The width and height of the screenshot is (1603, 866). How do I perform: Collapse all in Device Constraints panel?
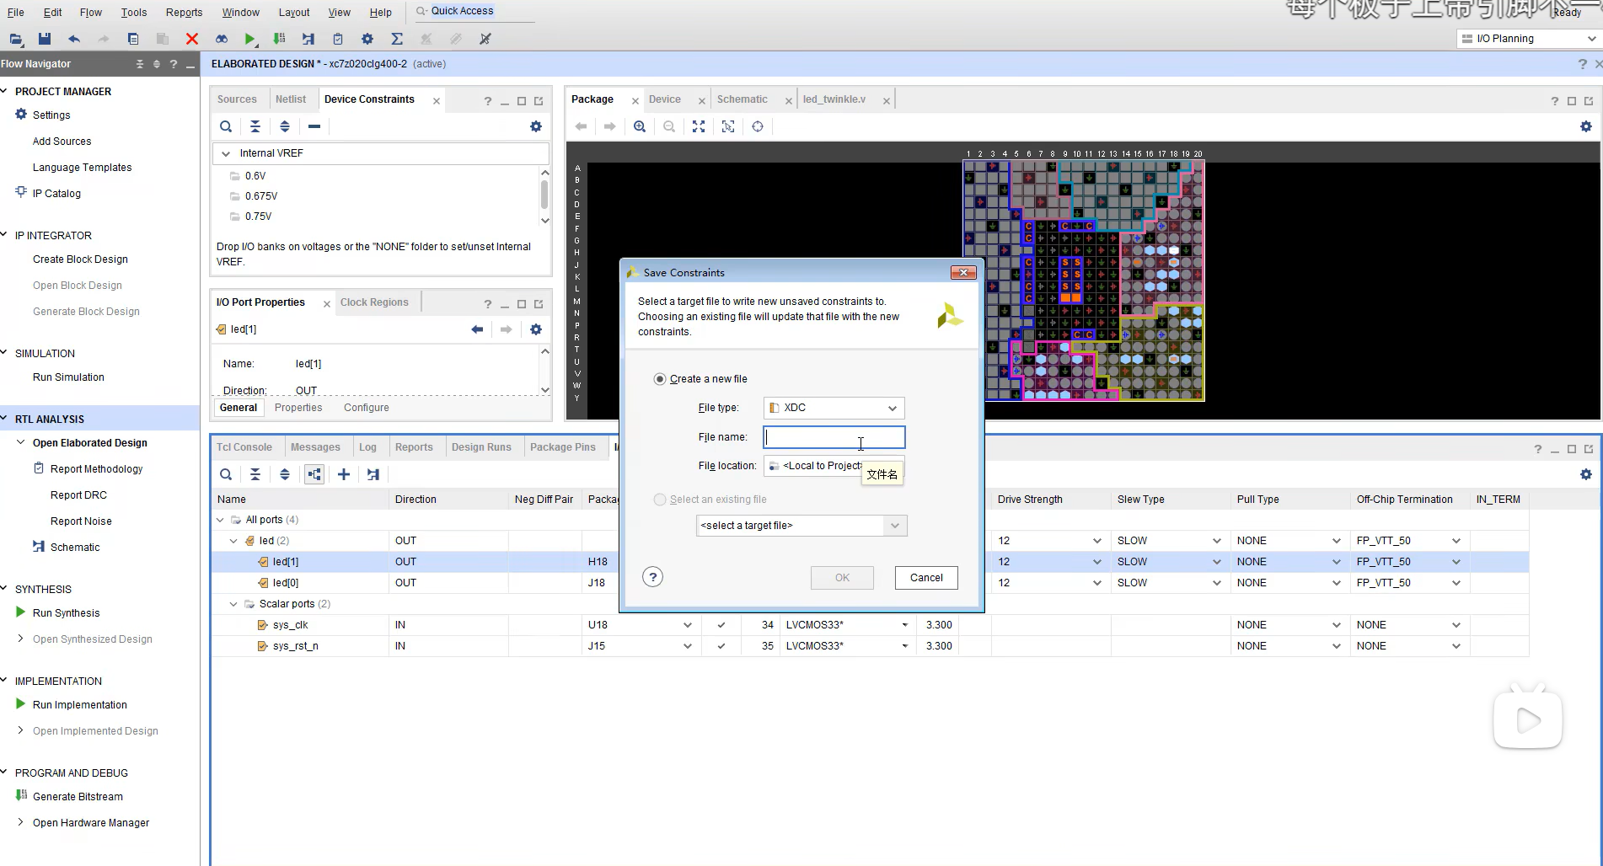[x=255, y=126]
